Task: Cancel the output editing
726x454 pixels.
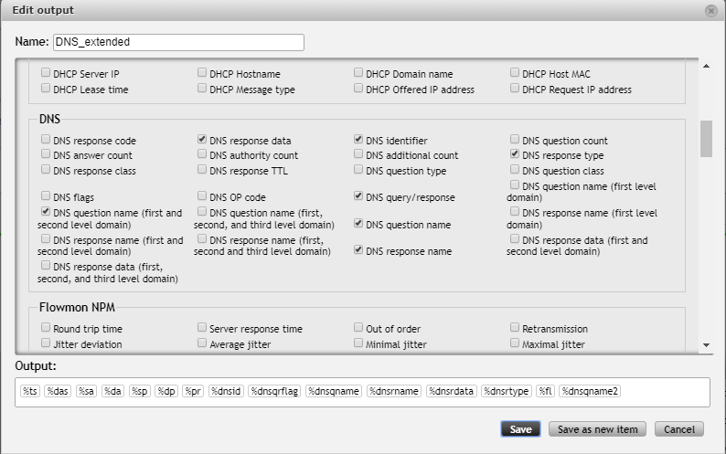Action: coord(679,429)
